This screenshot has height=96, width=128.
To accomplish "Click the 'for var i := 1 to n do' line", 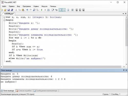I will tap(25, 38).
